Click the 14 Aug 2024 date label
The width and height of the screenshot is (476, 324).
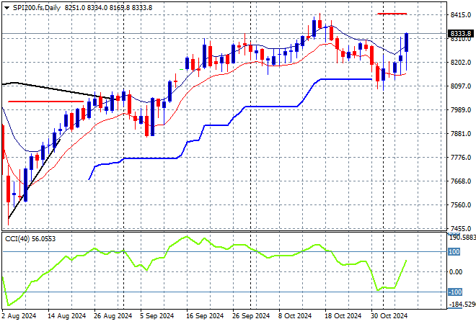[x=67, y=316]
